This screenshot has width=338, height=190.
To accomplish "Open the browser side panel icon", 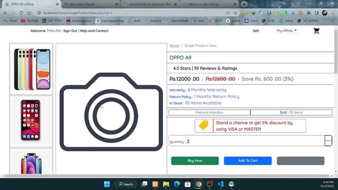I will 316,13.
